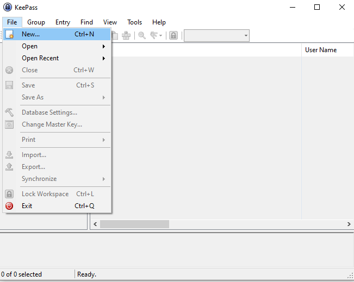Screen dimensions: 354x282
Task: Choose Open Recent menu entry
Action: click(x=57, y=58)
